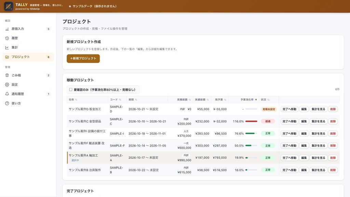
Task: Sort by 状況 column arrows
Action: point(268,100)
